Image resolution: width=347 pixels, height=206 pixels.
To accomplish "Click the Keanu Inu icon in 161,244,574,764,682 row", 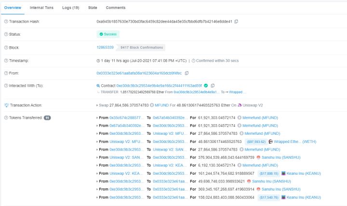I will click(283, 173).
